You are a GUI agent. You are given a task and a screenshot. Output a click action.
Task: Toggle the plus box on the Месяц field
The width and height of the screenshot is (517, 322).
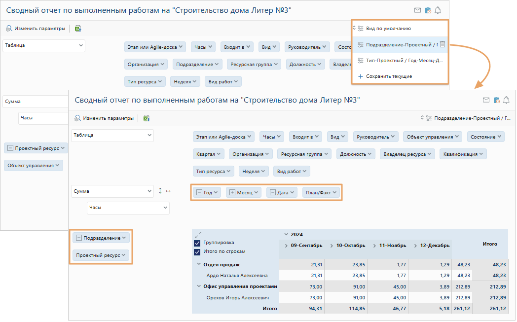pos(232,192)
